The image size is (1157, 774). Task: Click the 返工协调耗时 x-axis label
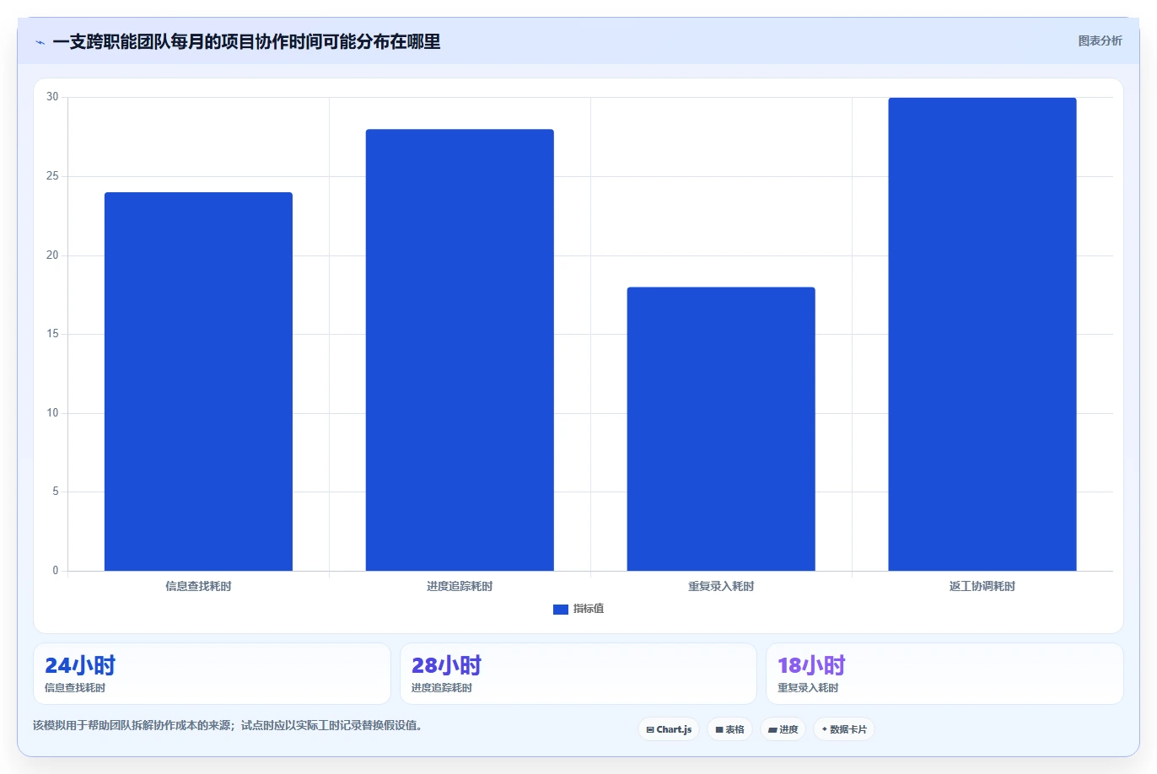point(982,586)
